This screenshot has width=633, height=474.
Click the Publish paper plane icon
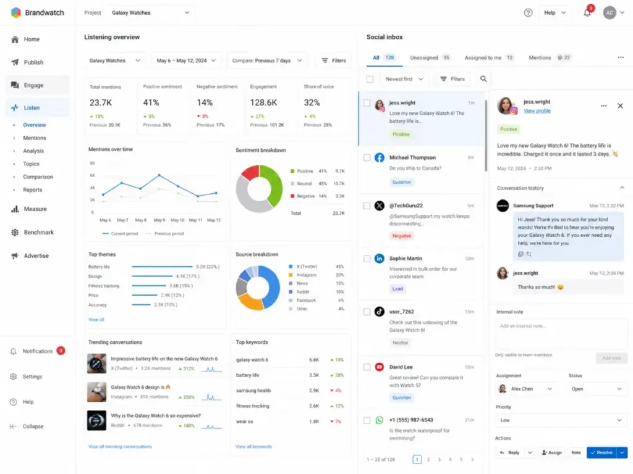(x=15, y=62)
